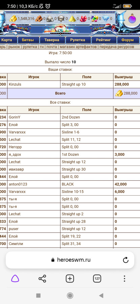Open the tab switcher showing 127
This screenshot has height=304, width=140.
coord(97,279)
